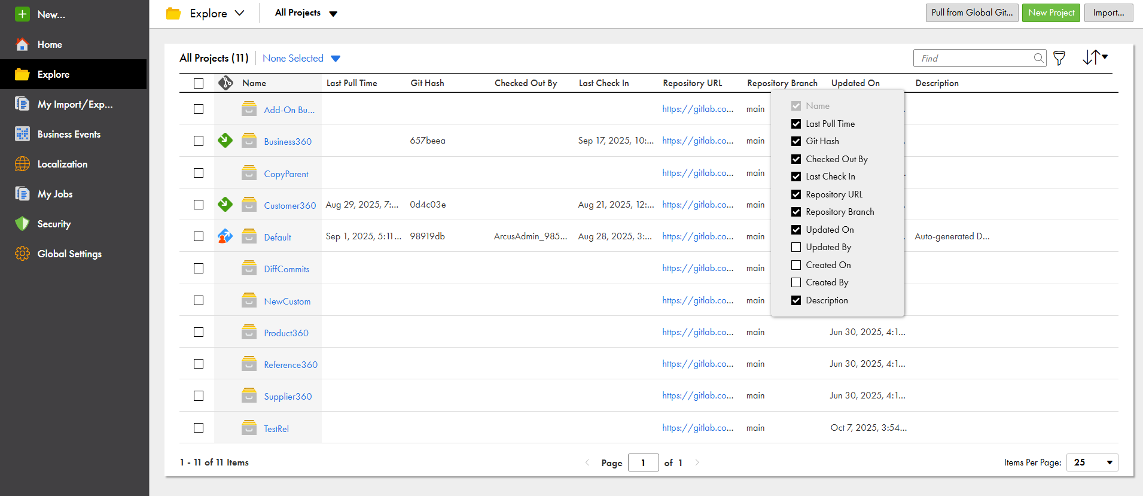Open the Global Settings gear icon
This screenshot has width=1143, height=496.
pos(22,254)
